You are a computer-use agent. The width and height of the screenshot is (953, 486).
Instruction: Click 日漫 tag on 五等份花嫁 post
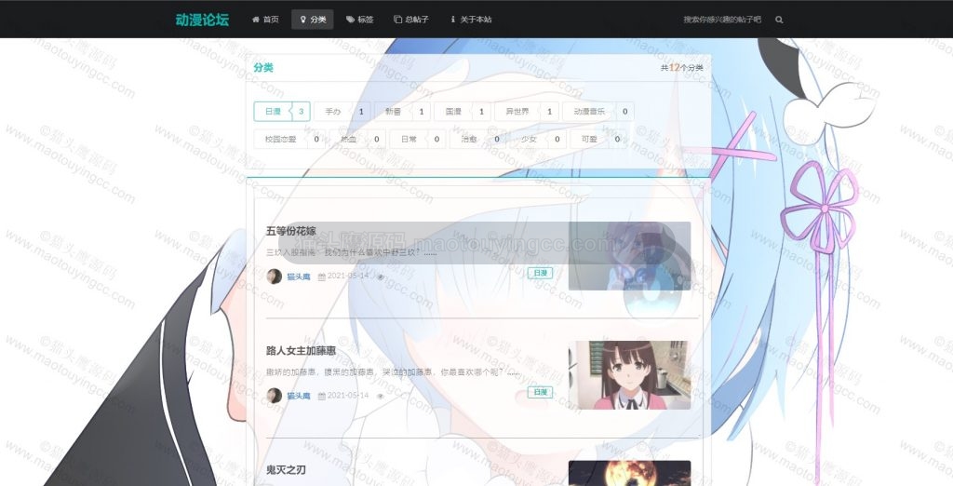541,273
